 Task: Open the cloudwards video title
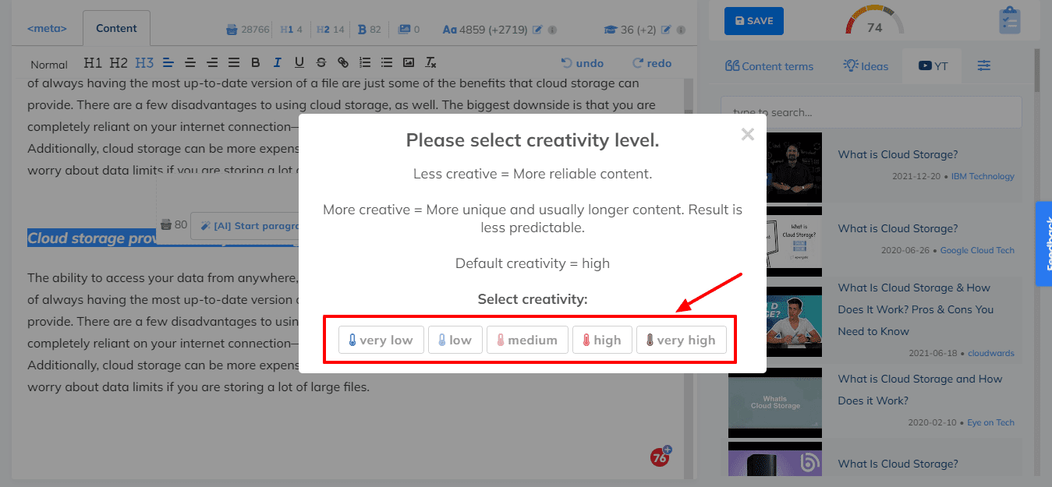[916, 309]
